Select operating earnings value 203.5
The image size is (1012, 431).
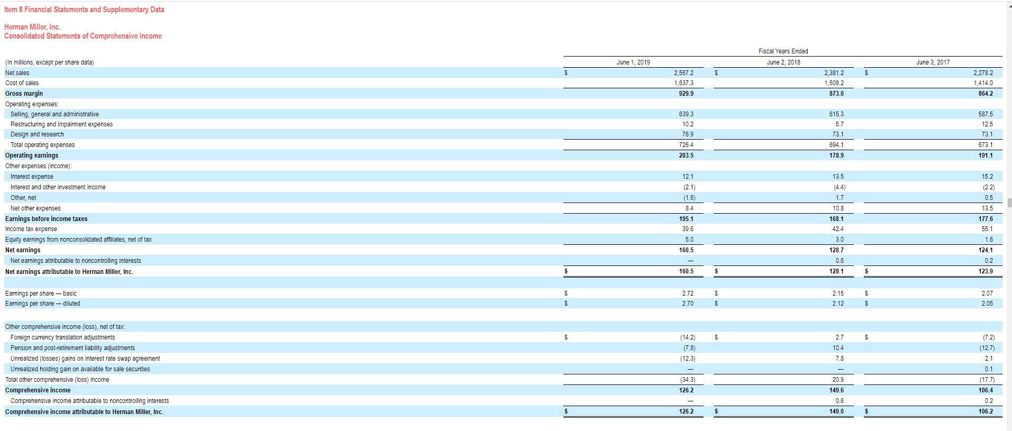click(686, 155)
